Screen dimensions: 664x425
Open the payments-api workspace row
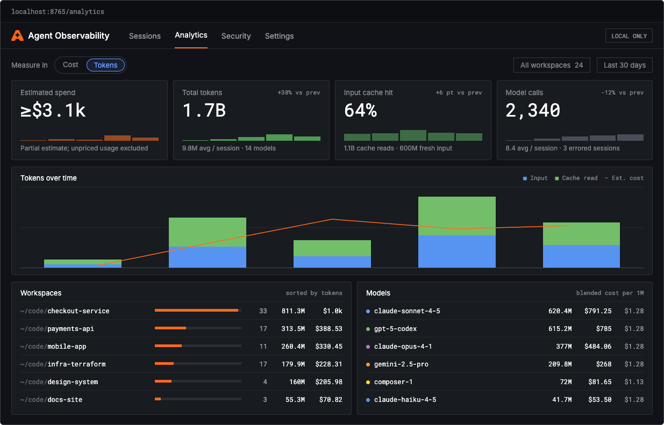tap(181, 328)
